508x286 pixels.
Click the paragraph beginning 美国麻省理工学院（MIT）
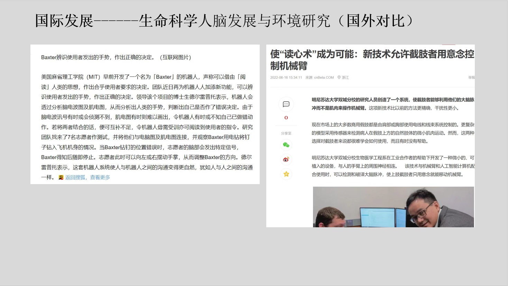coord(147,127)
